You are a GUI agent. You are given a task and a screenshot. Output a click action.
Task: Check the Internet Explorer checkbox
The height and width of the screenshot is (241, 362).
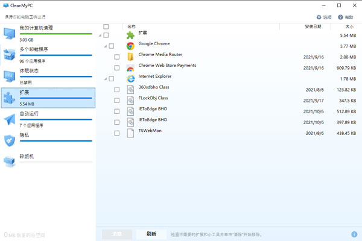(112, 79)
